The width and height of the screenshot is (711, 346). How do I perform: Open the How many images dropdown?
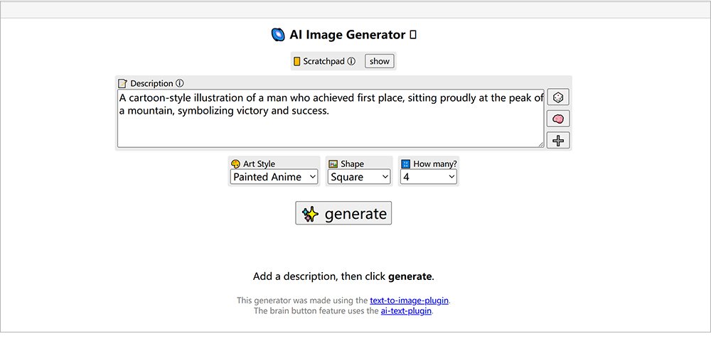coord(428,177)
